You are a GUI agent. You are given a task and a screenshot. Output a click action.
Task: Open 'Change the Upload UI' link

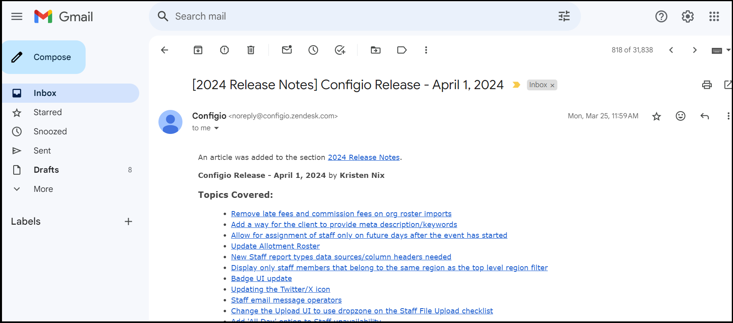362,311
